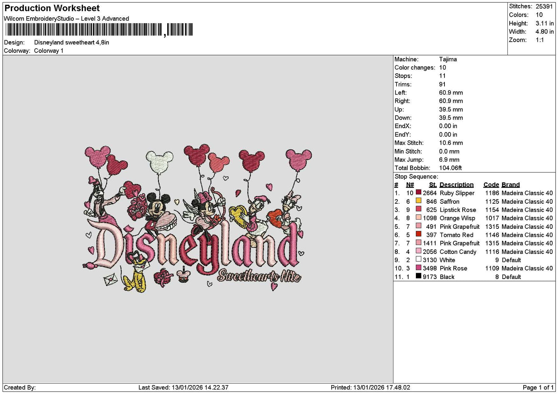Click the Machine value Tajima
This screenshot has height=394, width=558.
point(448,59)
